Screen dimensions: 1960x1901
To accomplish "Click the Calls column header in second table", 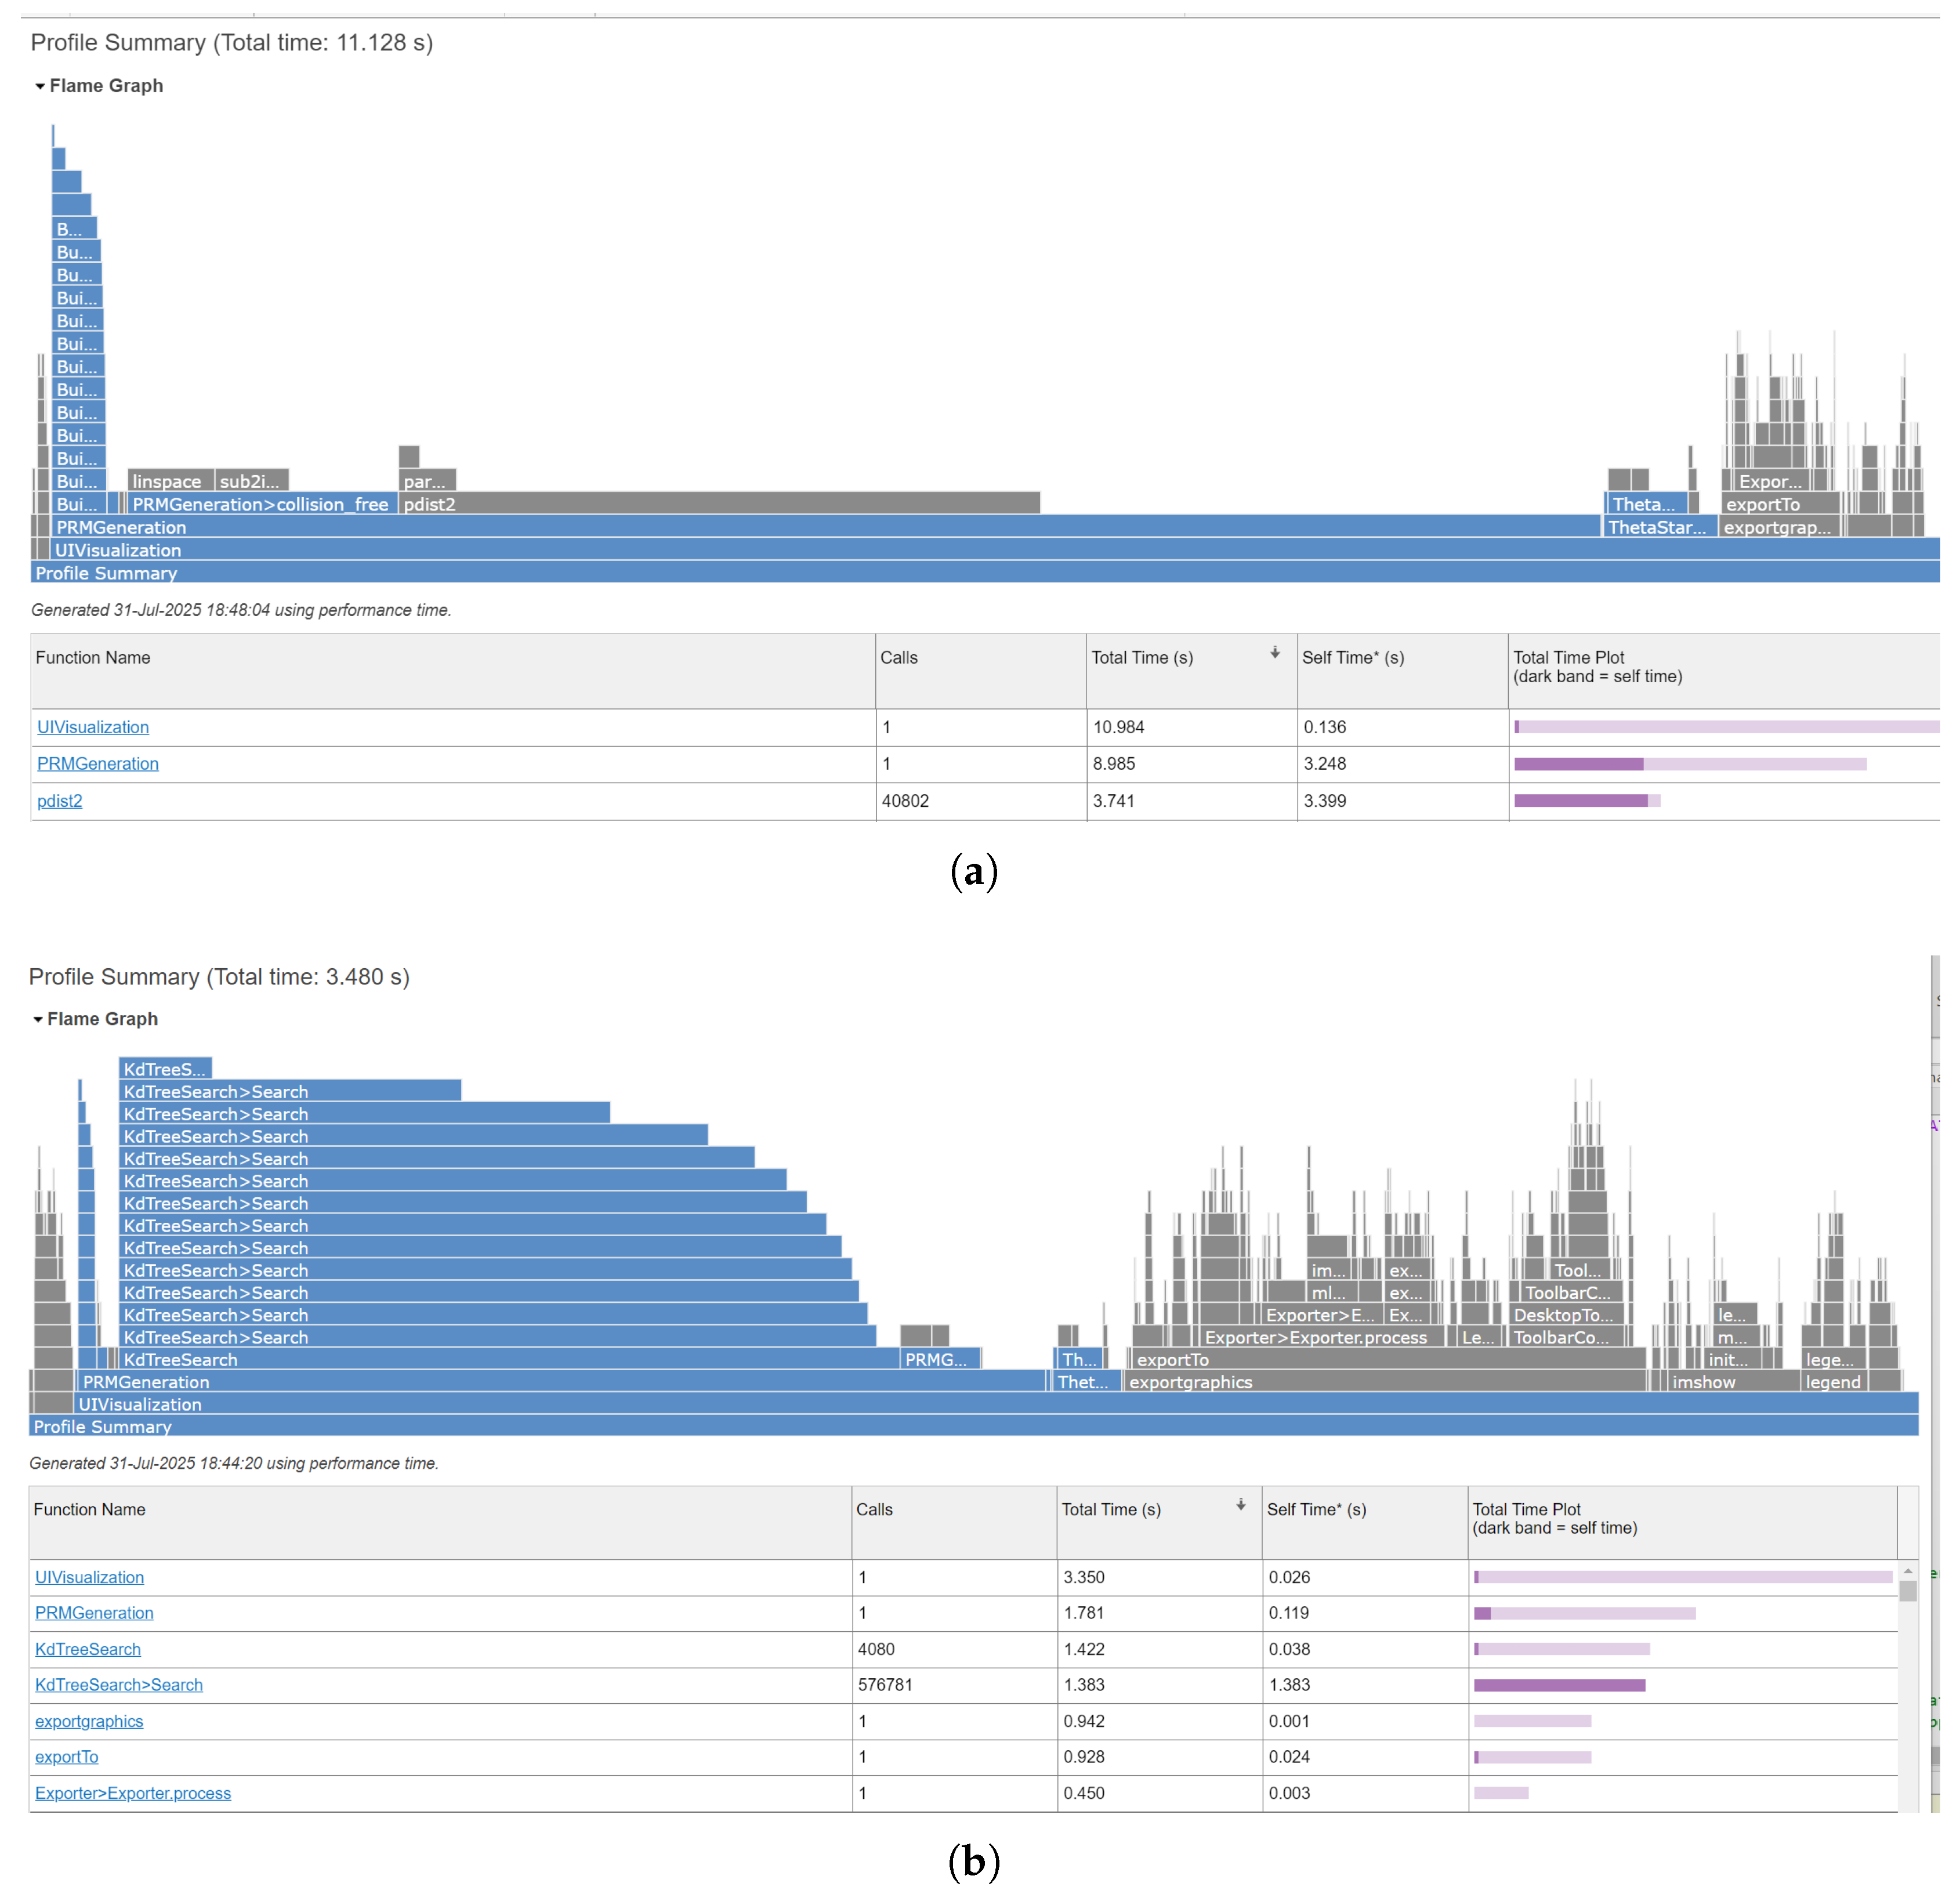I will [x=874, y=1510].
